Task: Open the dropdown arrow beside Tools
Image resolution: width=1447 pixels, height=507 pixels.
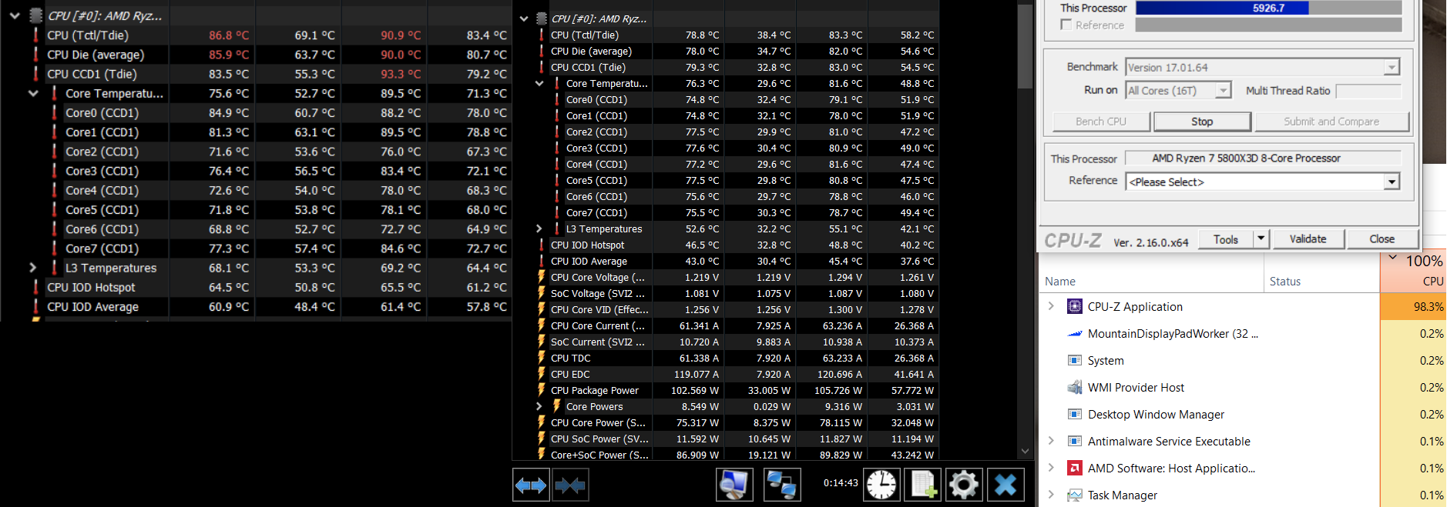Action: point(1261,239)
